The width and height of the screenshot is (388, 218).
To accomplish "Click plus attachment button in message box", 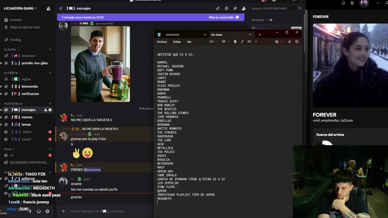I will (63, 211).
